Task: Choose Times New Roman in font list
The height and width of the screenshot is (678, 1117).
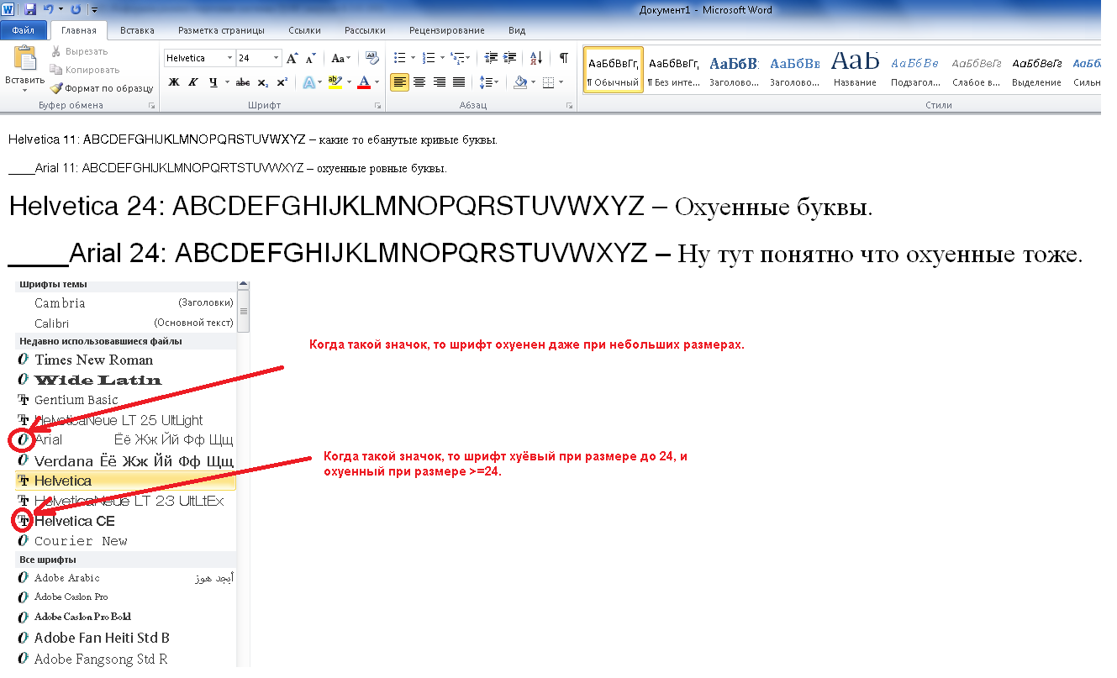Action: click(126, 360)
